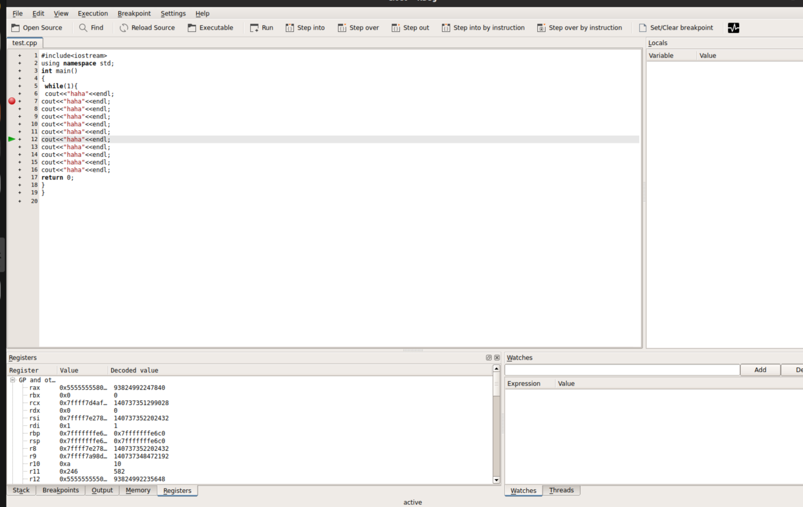The height and width of the screenshot is (507, 803).
Task: Expand plus sign beside line 6
Action: coord(20,94)
